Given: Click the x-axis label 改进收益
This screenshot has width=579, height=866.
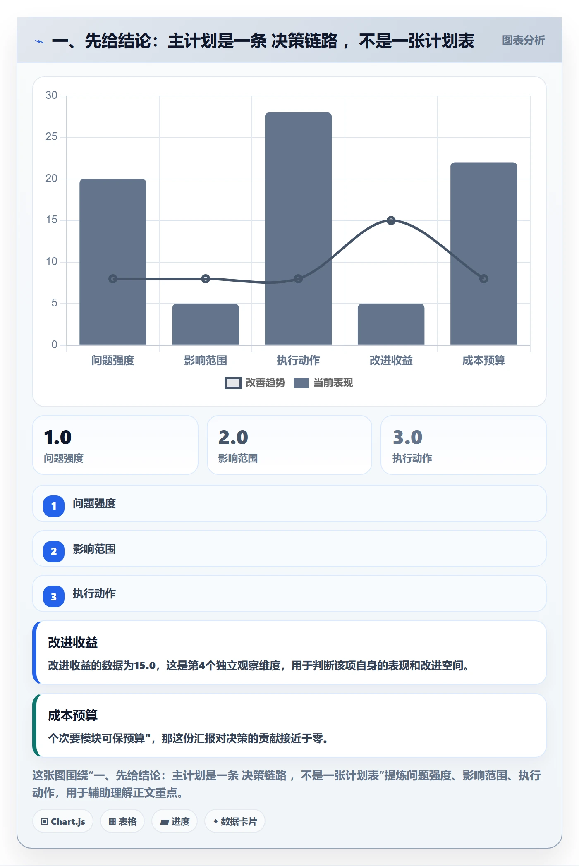Looking at the screenshot, I should point(391,361).
